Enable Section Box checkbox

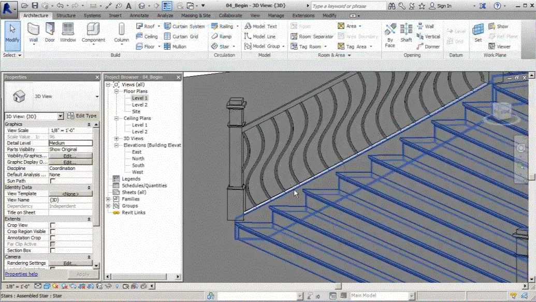tap(53, 250)
